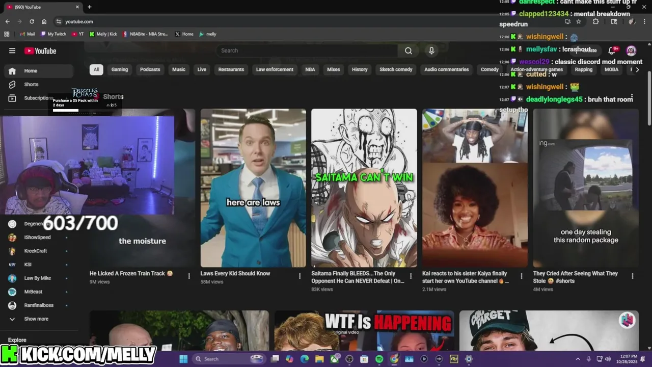Play the 'WTF Is HAPPENING' video thumbnail

pyautogui.click(x=364, y=330)
